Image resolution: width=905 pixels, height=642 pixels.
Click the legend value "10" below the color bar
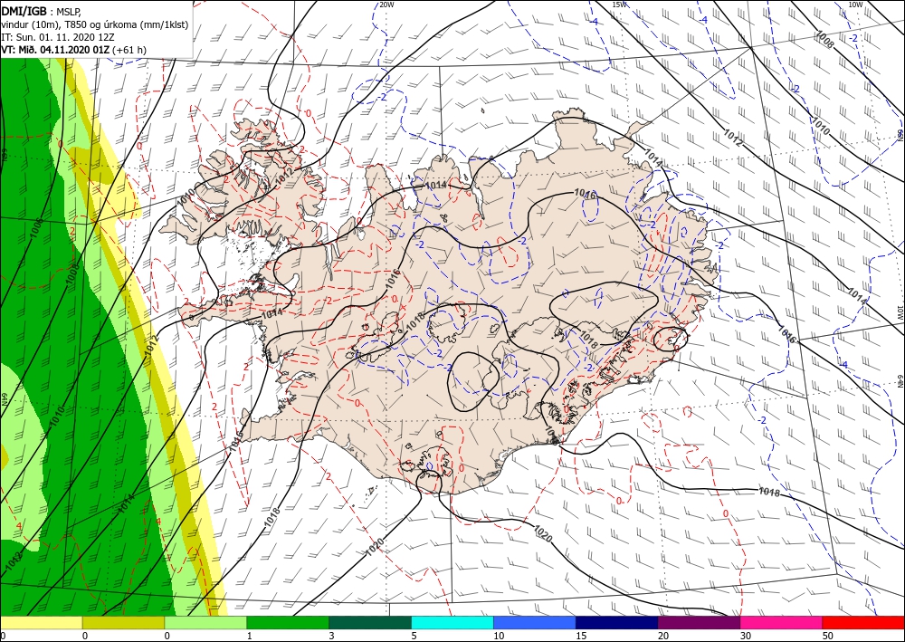coord(499,636)
